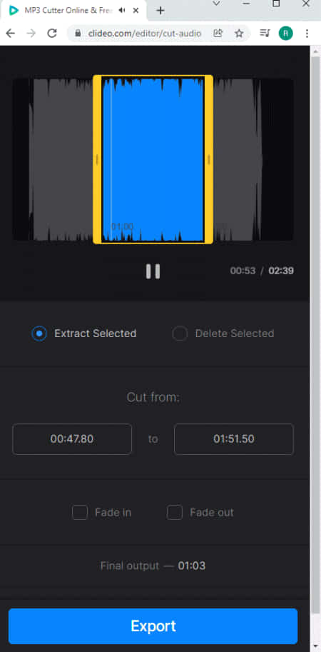Open the tab search chevron
Screen dimensions: 321x652
pos(216,4)
